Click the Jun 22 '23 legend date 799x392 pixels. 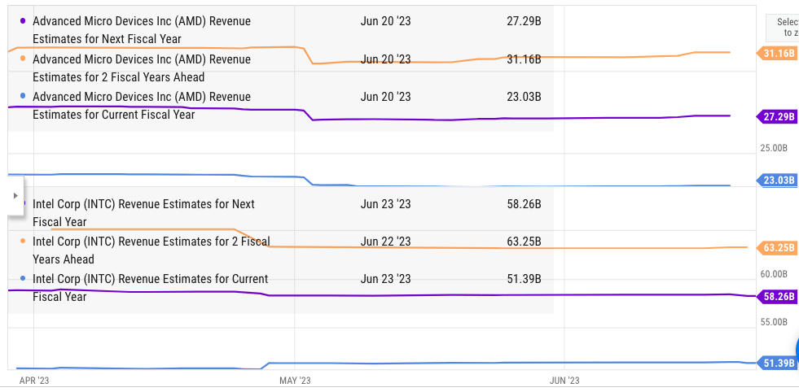tap(385, 242)
